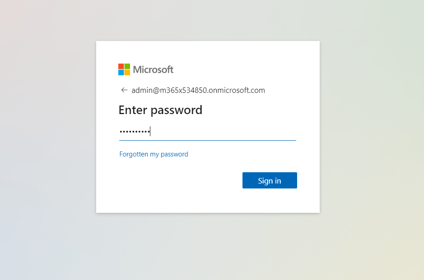Image resolution: width=424 pixels, height=280 pixels.
Task: Click the underline beneath the password field
Action: 207,140
